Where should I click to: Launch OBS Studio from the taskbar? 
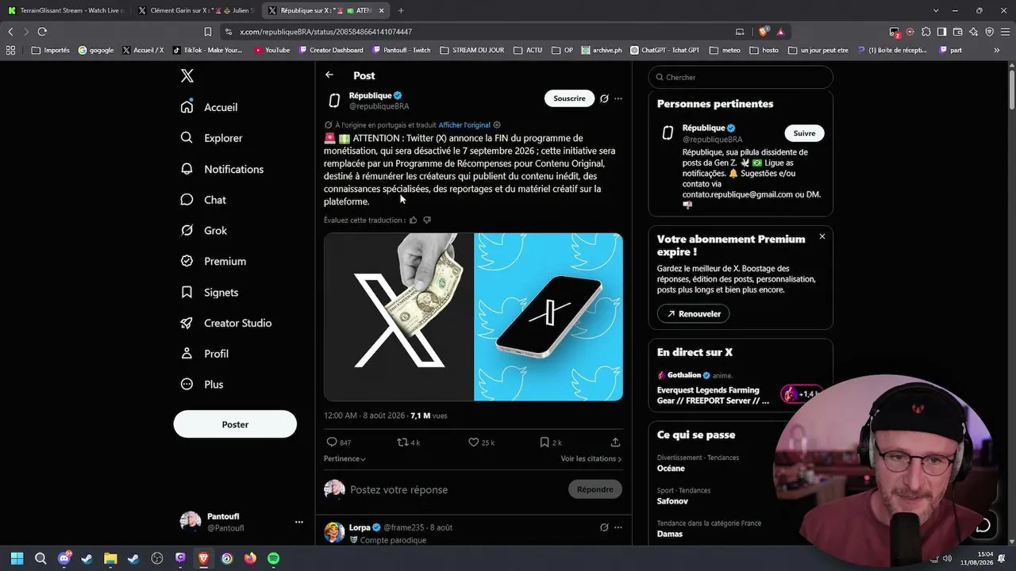click(x=157, y=558)
